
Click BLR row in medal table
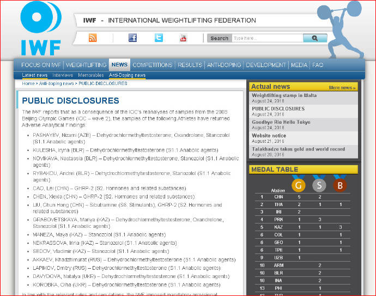coord(302,273)
